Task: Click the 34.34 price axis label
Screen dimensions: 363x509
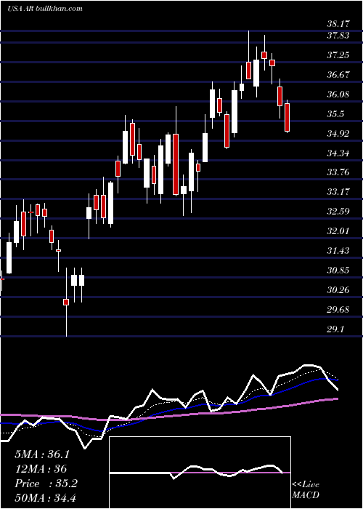Action: (338, 153)
